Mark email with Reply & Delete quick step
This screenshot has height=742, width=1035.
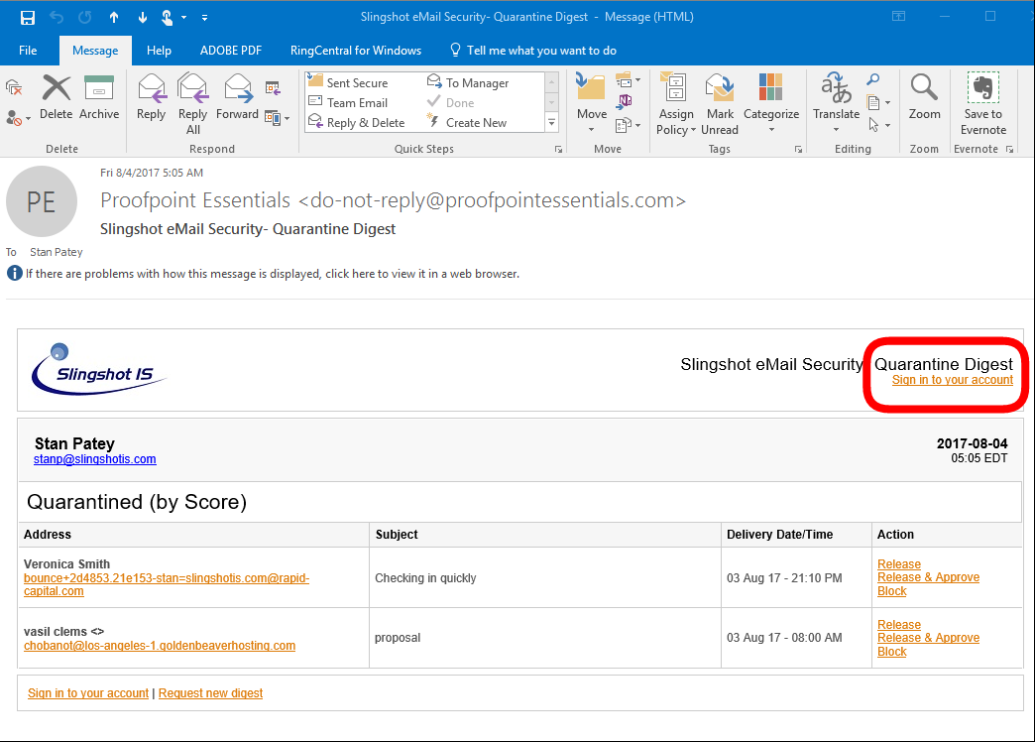(x=361, y=121)
